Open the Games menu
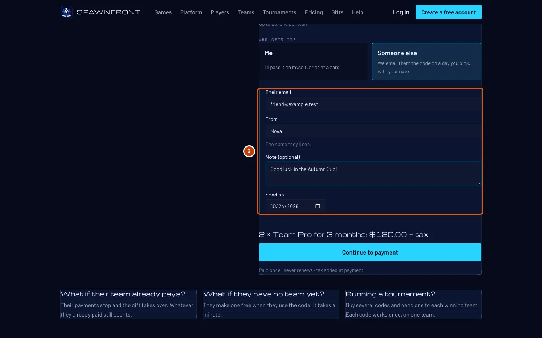 click(x=163, y=12)
